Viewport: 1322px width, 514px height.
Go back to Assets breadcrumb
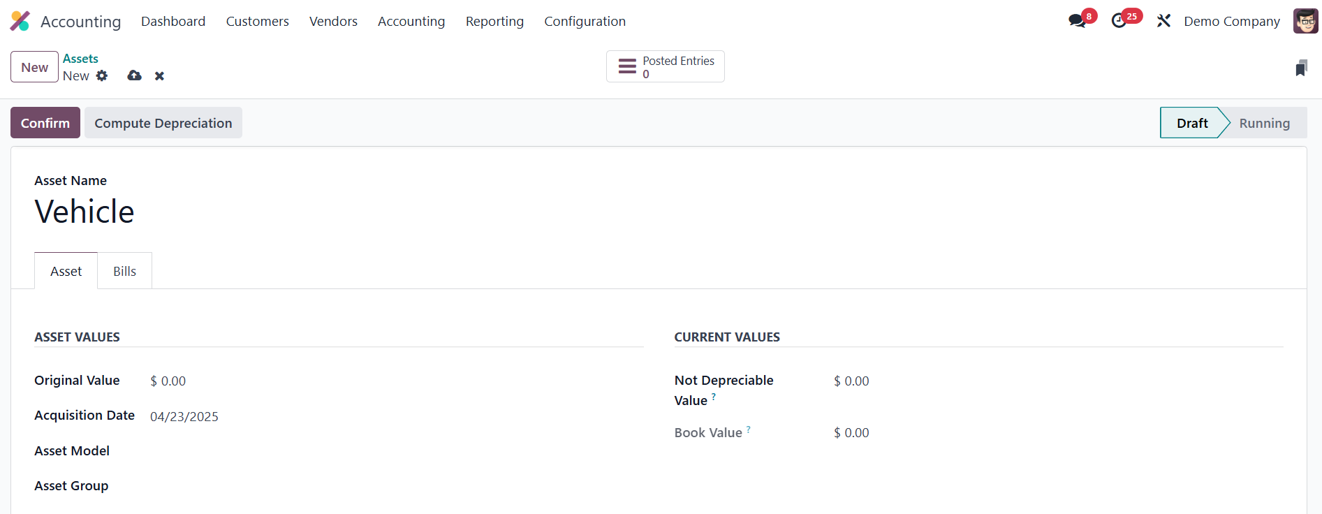pos(80,59)
